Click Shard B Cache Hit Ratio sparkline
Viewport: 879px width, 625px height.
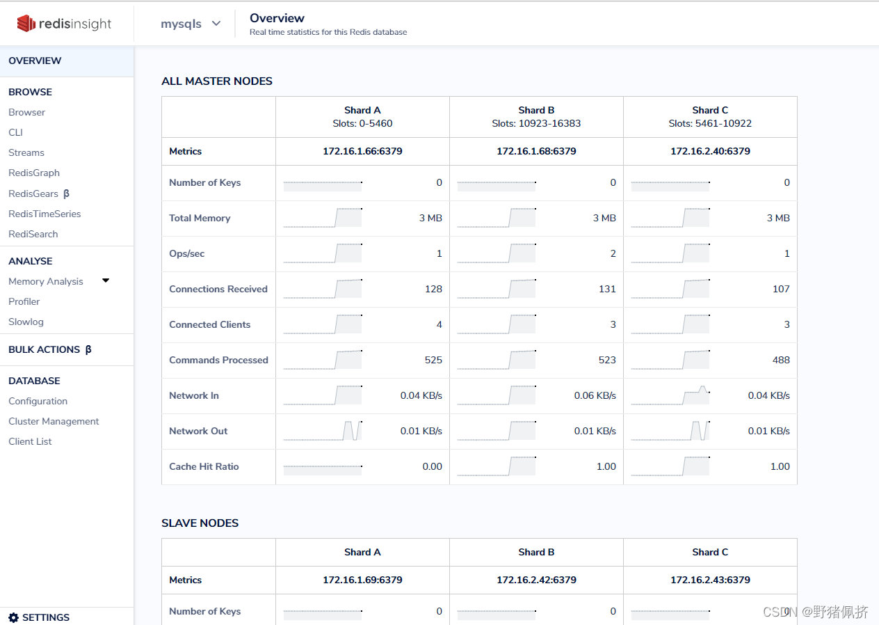pyautogui.click(x=497, y=466)
